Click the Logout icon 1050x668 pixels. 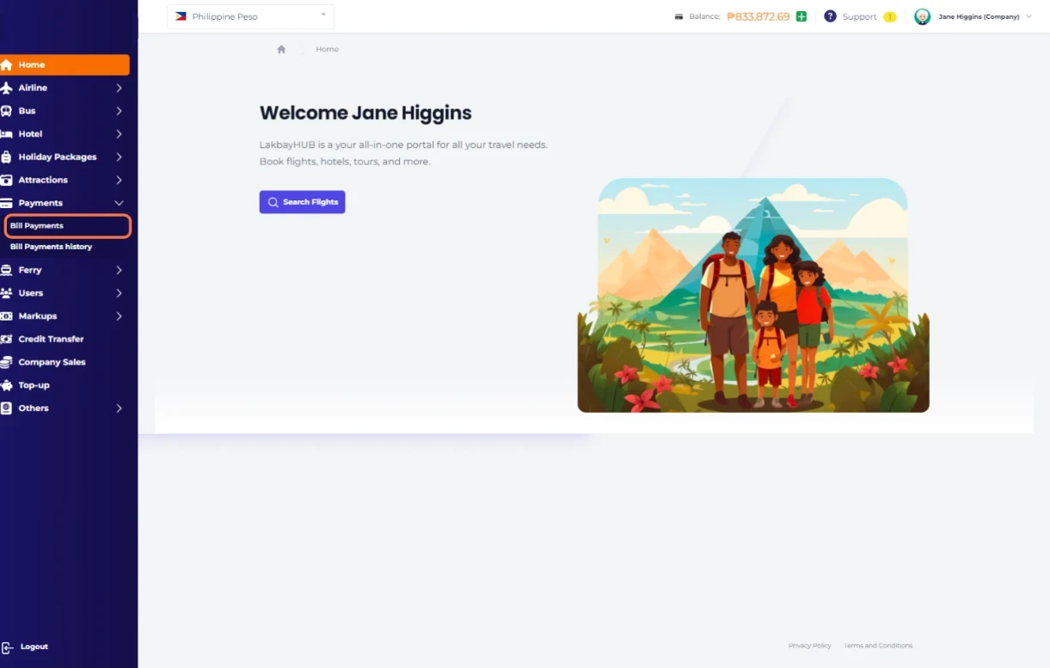coord(7,647)
